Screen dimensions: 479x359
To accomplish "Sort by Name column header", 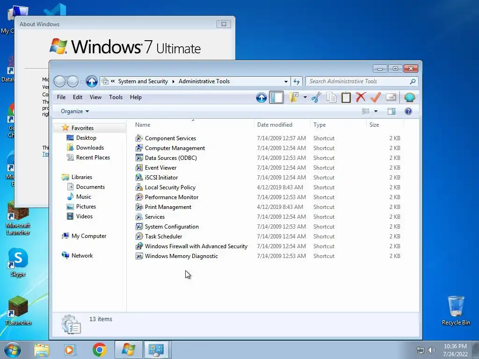I will point(193,124).
